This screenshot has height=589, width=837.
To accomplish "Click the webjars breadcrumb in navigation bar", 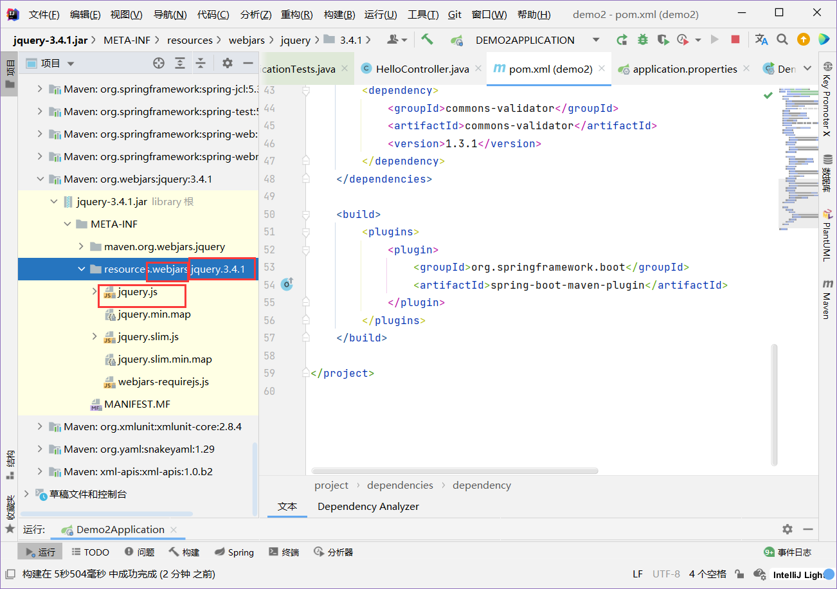I will 247,40.
